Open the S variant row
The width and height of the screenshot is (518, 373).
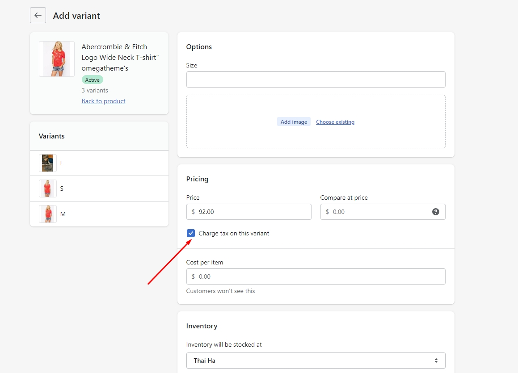[112, 189]
